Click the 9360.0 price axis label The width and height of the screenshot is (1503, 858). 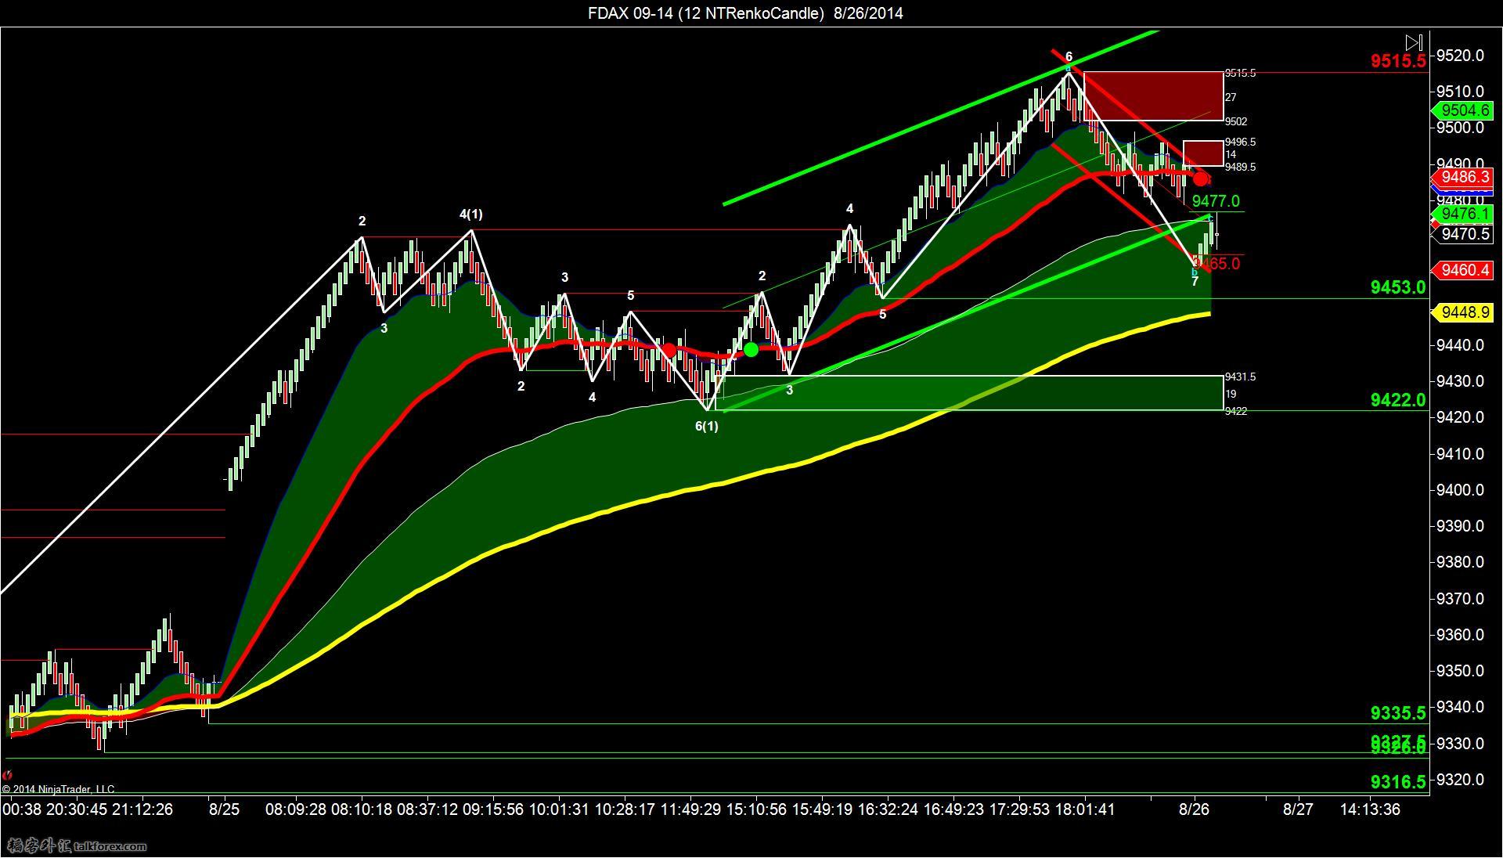tap(1459, 635)
